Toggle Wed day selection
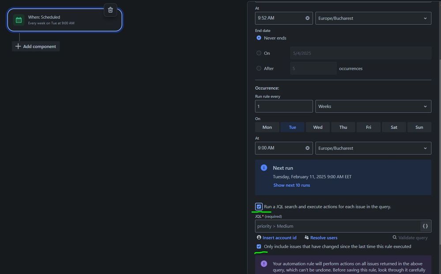441x274 pixels. (317, 127)
